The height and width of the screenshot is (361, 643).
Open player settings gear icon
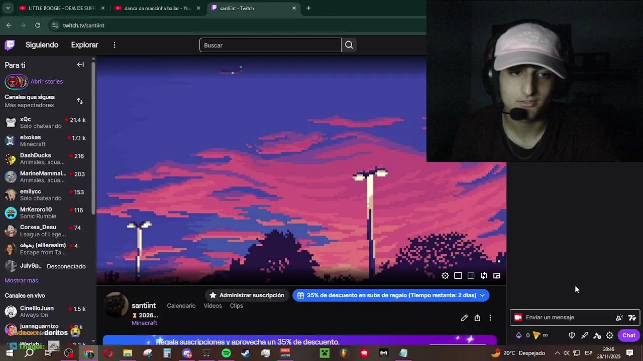[x=445, y=276]
